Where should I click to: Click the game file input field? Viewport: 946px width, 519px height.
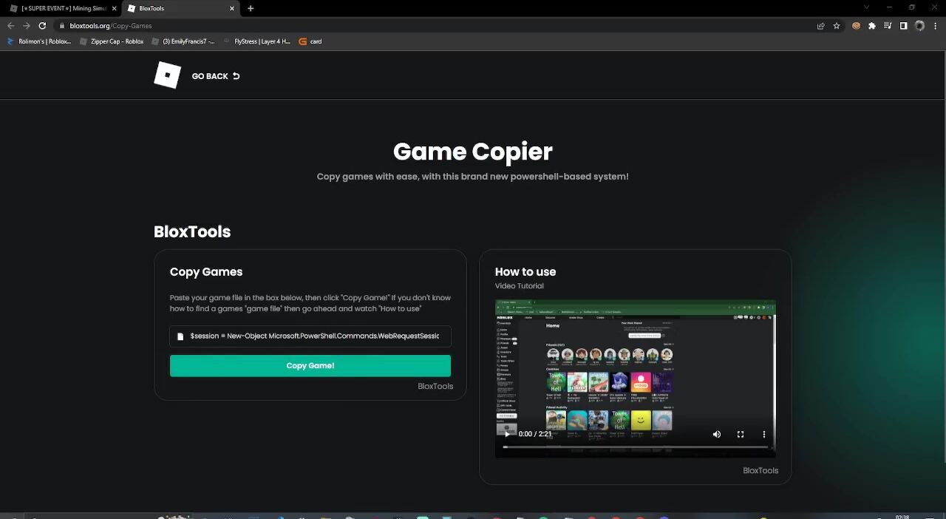click(310, 336)
